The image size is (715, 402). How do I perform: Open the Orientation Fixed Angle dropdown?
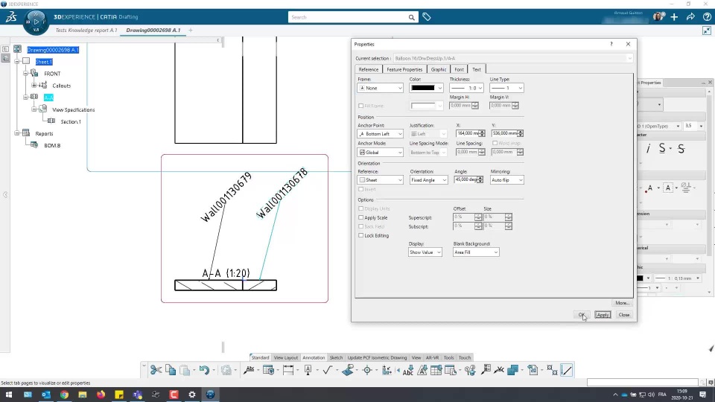pos(429,180)
